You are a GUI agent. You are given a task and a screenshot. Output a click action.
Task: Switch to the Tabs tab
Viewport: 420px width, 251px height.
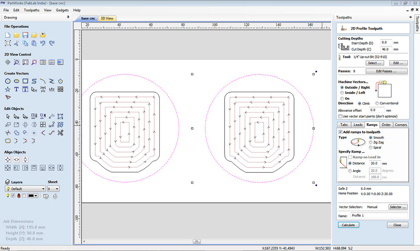(x=344, y=125)
